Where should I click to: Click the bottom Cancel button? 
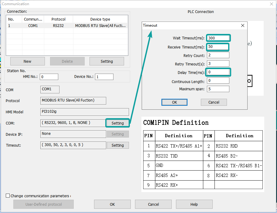pyautogui.click(x=153, y=204)
